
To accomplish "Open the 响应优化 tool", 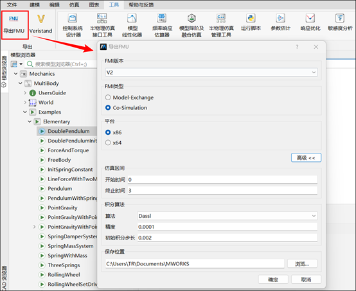I will click(310, 22).
